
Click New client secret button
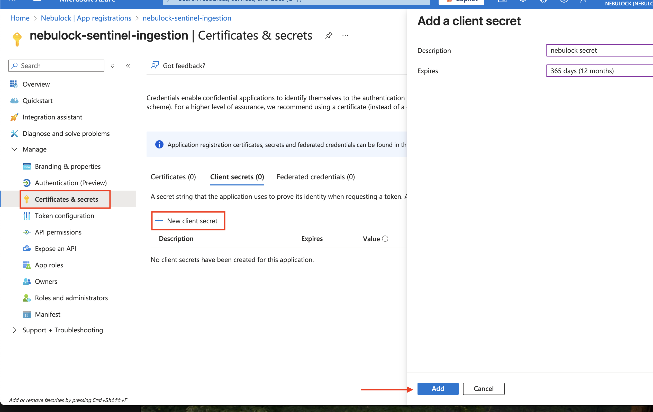(188, 221)
